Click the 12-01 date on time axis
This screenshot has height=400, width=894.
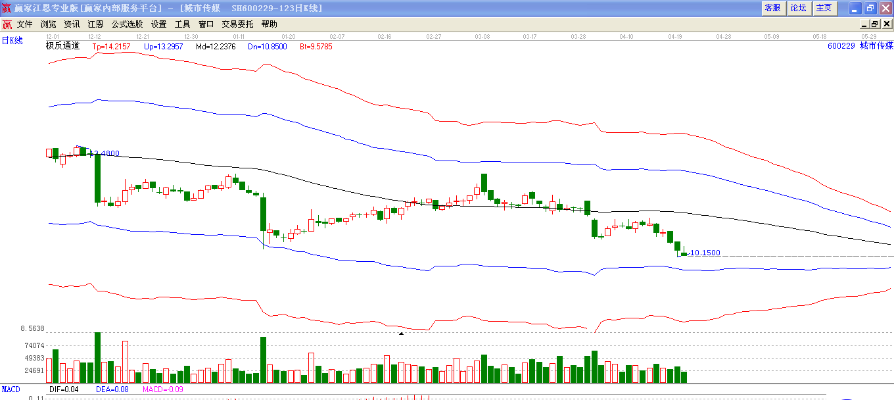click(x=53, y=37)
